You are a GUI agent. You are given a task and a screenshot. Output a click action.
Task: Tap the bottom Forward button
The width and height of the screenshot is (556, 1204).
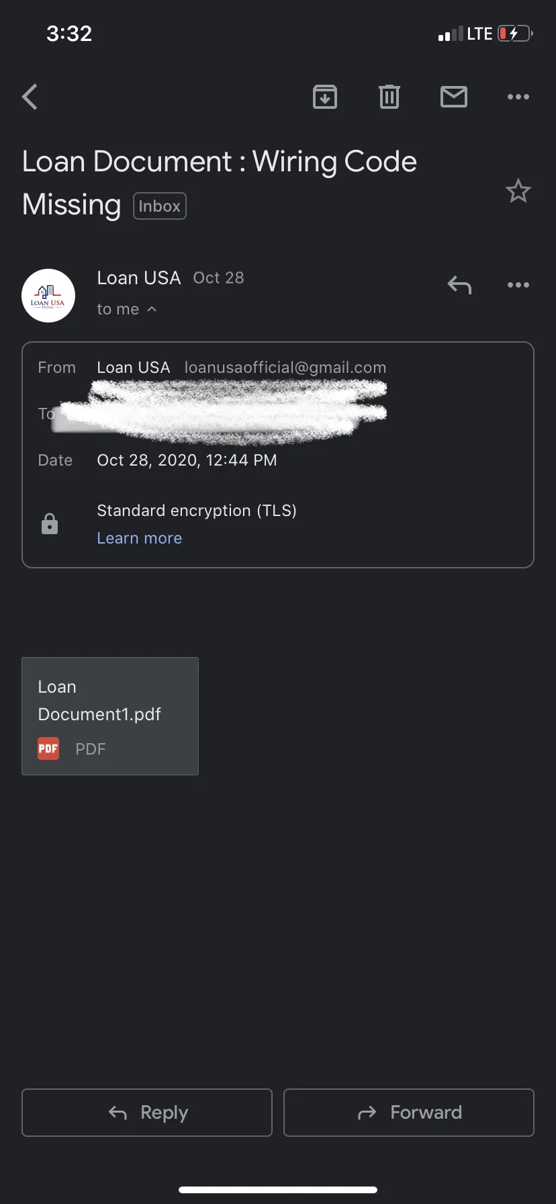409,1113
